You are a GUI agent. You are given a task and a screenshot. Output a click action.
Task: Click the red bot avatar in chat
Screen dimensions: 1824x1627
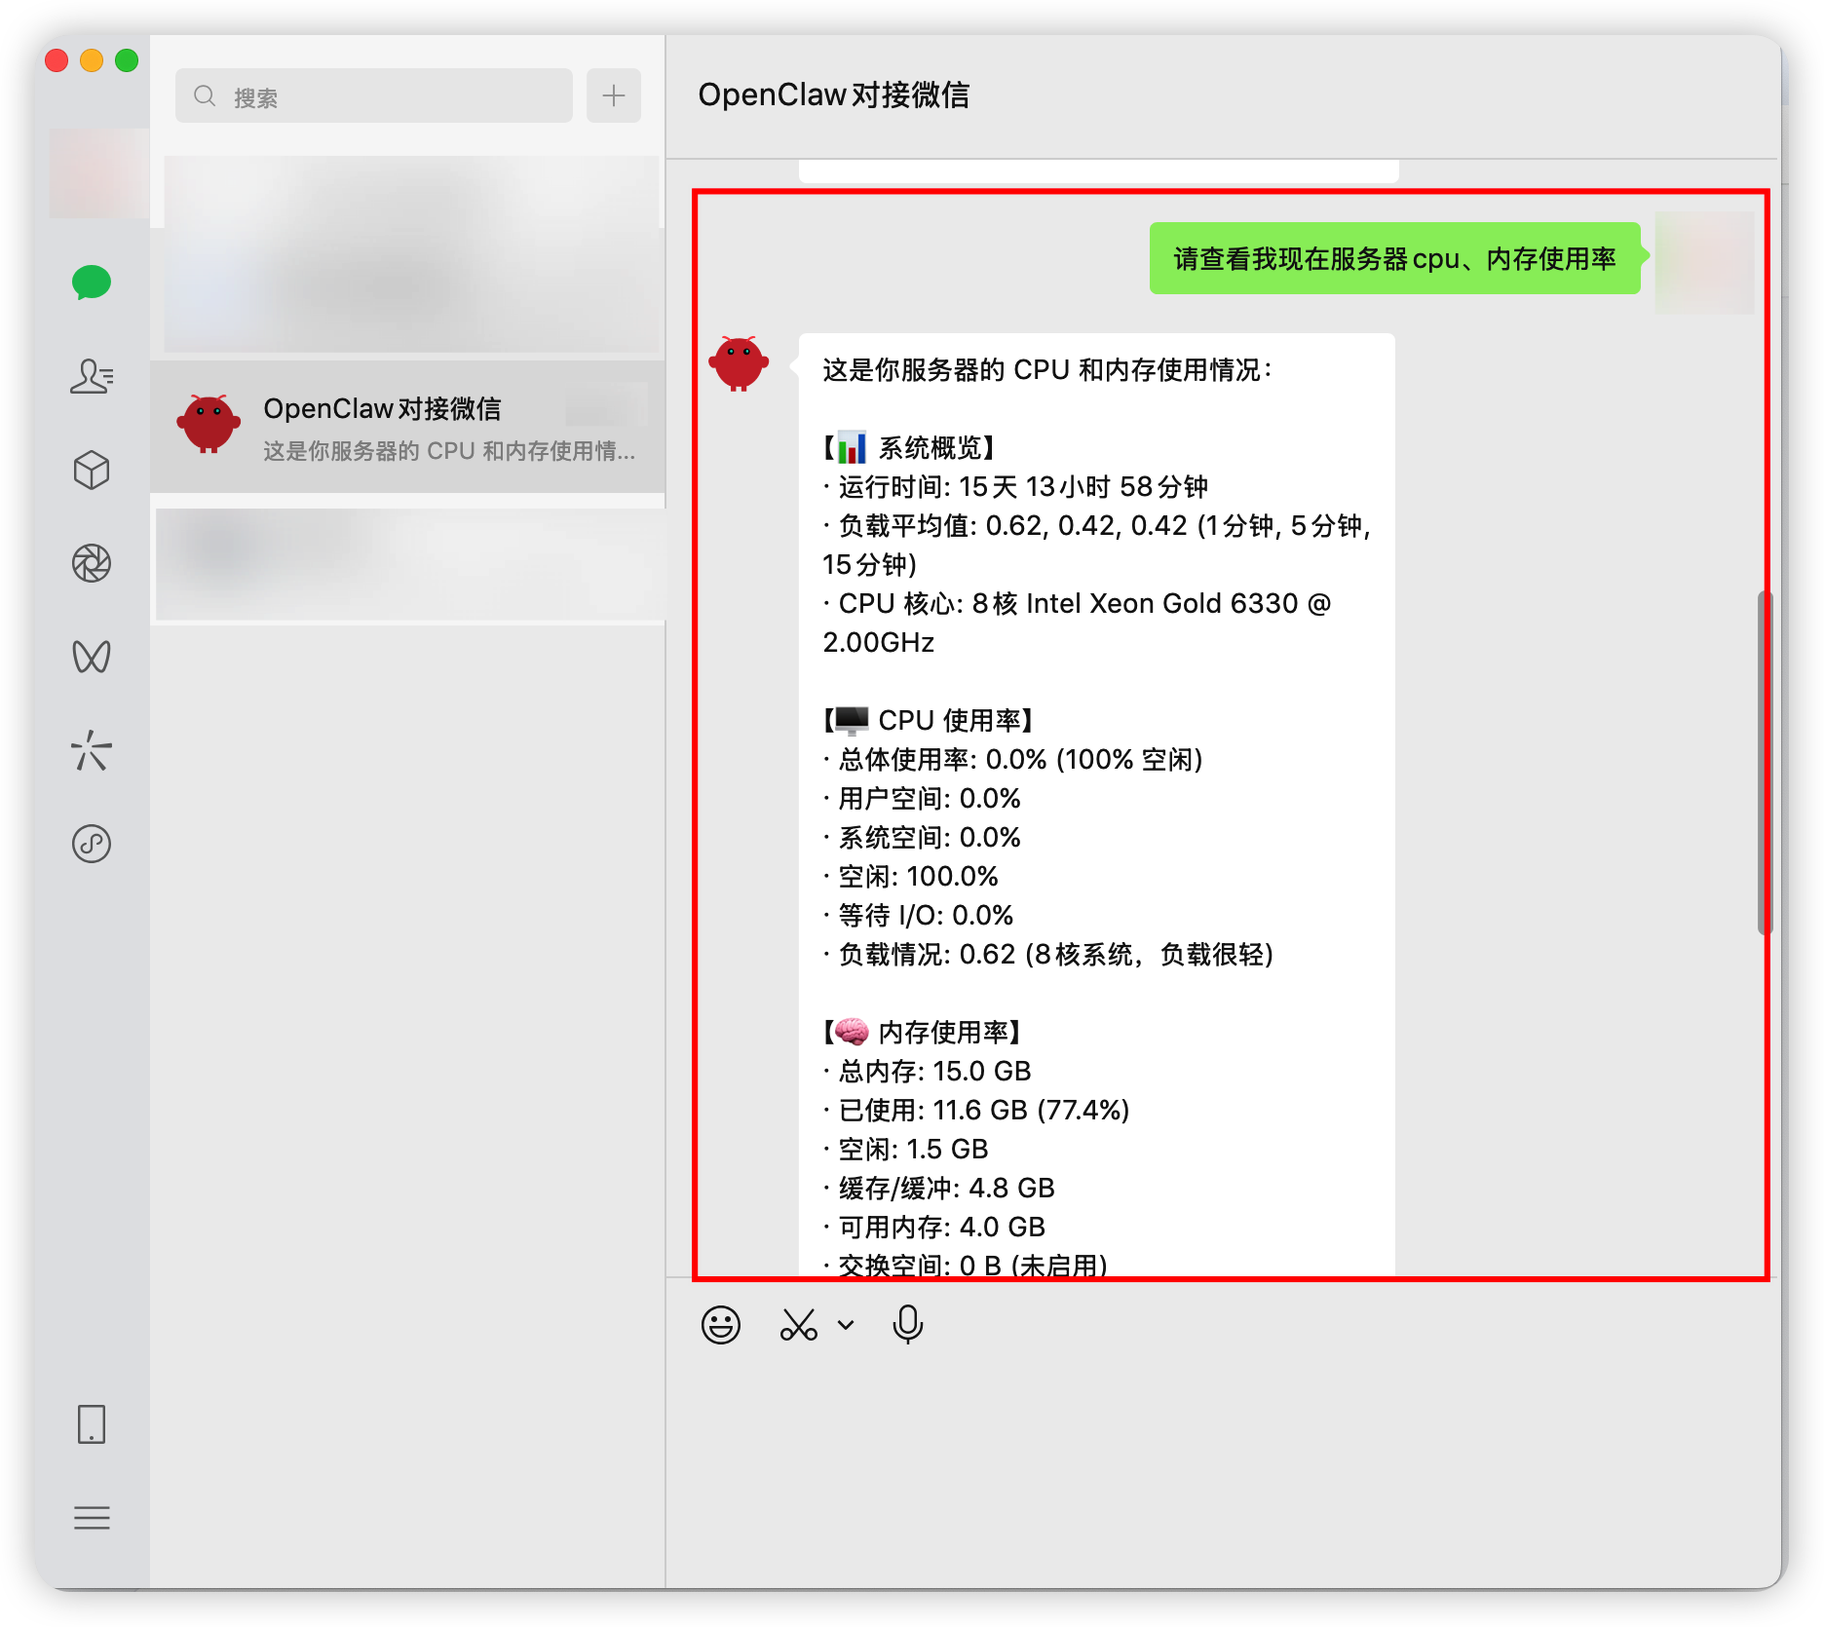739,363
